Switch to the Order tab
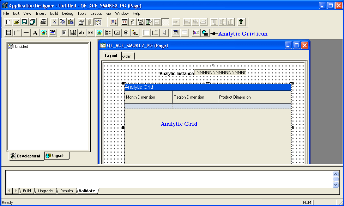The image size is (344, 206). pos(127,56)
